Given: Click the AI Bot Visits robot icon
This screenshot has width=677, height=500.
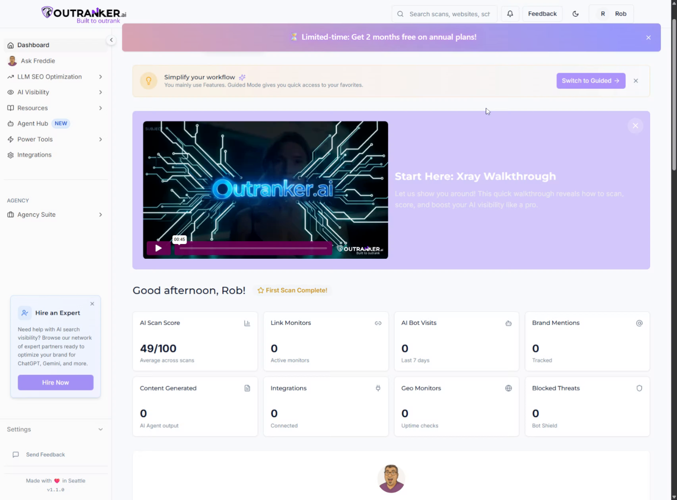Looking at the screenshot, I should point(508,323).
